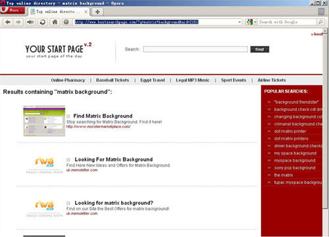This screenshot has width=329, height=237.
Task: Open the monstermarketplace.com URL link
Action: tap(99, 127)
